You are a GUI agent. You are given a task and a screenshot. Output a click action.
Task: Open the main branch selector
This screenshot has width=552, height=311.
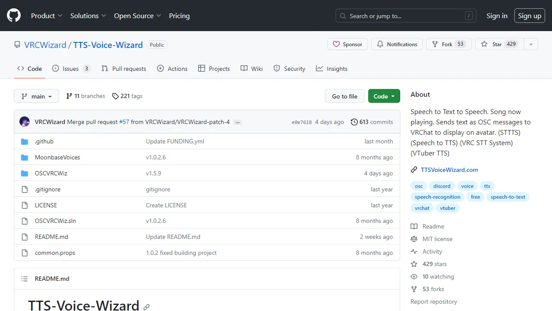click(36, 96)
